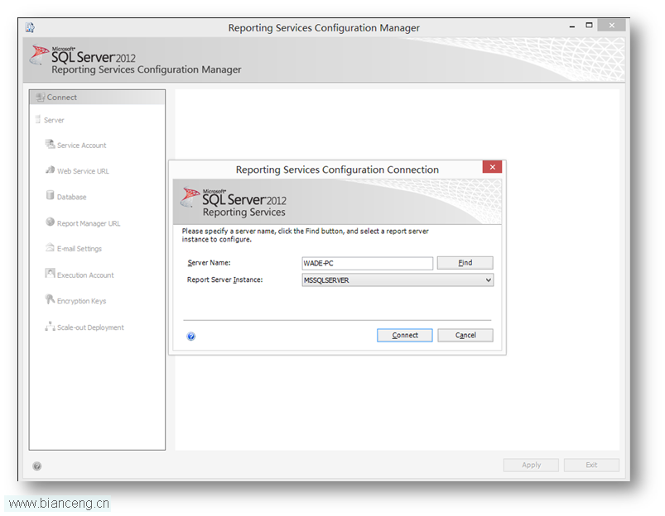Viewport: 665px width, 516px height.
Task: Open the Execution Account page
Action: [x=85, y=275]
